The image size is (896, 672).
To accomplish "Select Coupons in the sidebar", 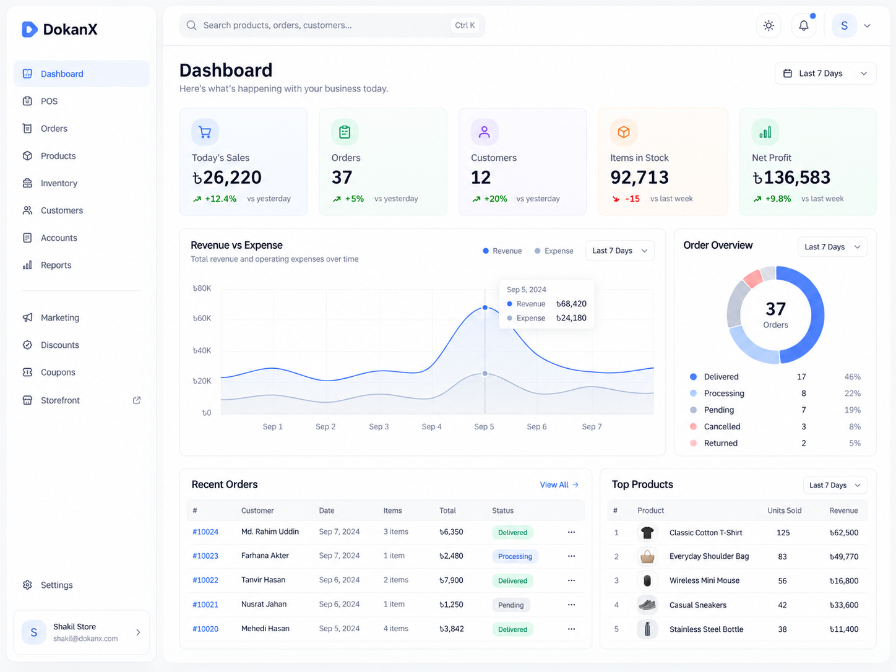I will tap(82, 373).
